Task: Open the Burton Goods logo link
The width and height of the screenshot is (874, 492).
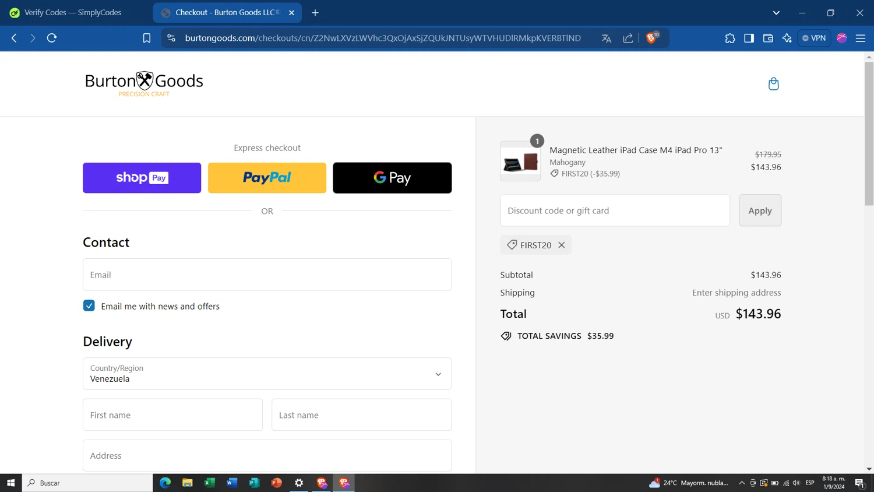Action: point(144,83)
